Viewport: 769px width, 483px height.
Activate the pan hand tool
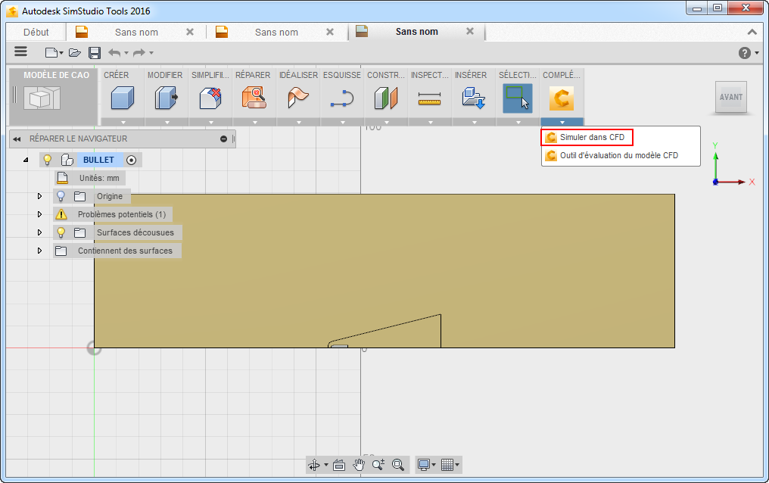(x=359, y=464)
